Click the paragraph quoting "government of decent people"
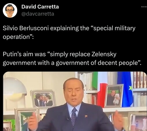 [x=72, y=59]
